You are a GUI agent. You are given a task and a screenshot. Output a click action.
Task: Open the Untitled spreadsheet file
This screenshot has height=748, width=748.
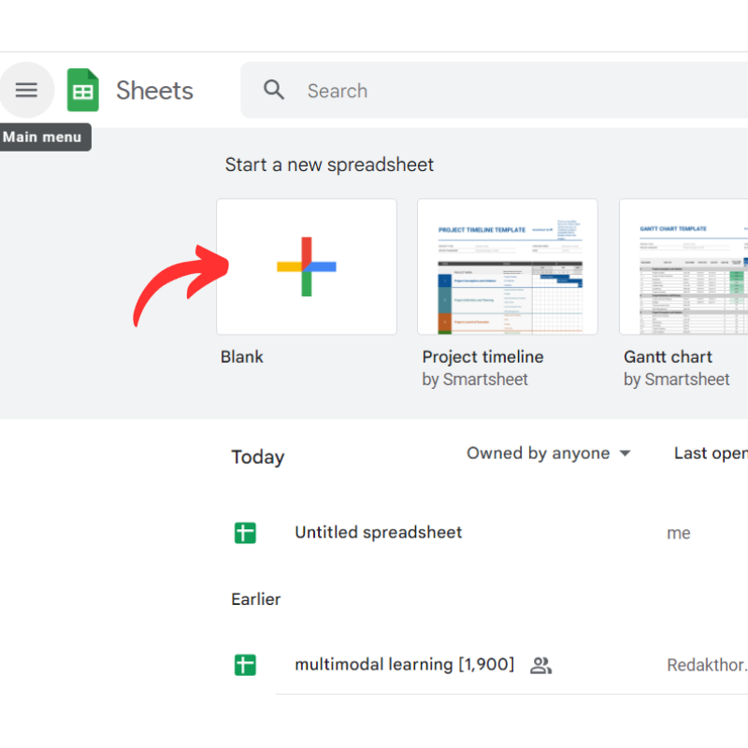[x=379, y=532]
